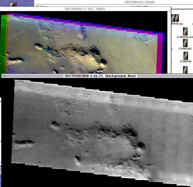Select the V02703003RGB @ 66.7% title bar
The width and height of the screenshot is (193, 187).
coord(97,76)
